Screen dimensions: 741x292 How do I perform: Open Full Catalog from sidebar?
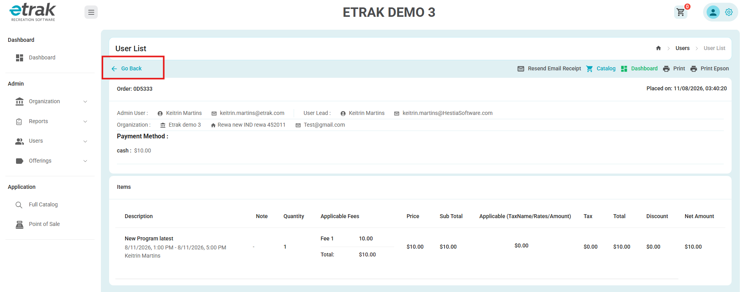click(43, 205)
